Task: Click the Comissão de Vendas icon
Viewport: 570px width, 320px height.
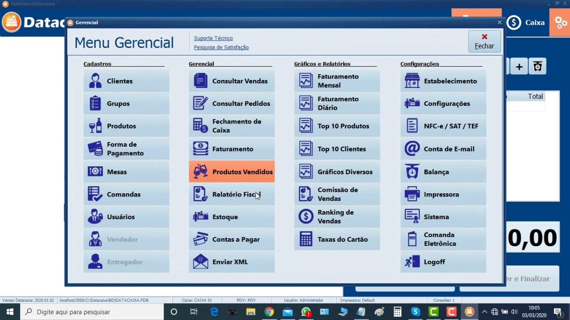Action: (306, 194)
